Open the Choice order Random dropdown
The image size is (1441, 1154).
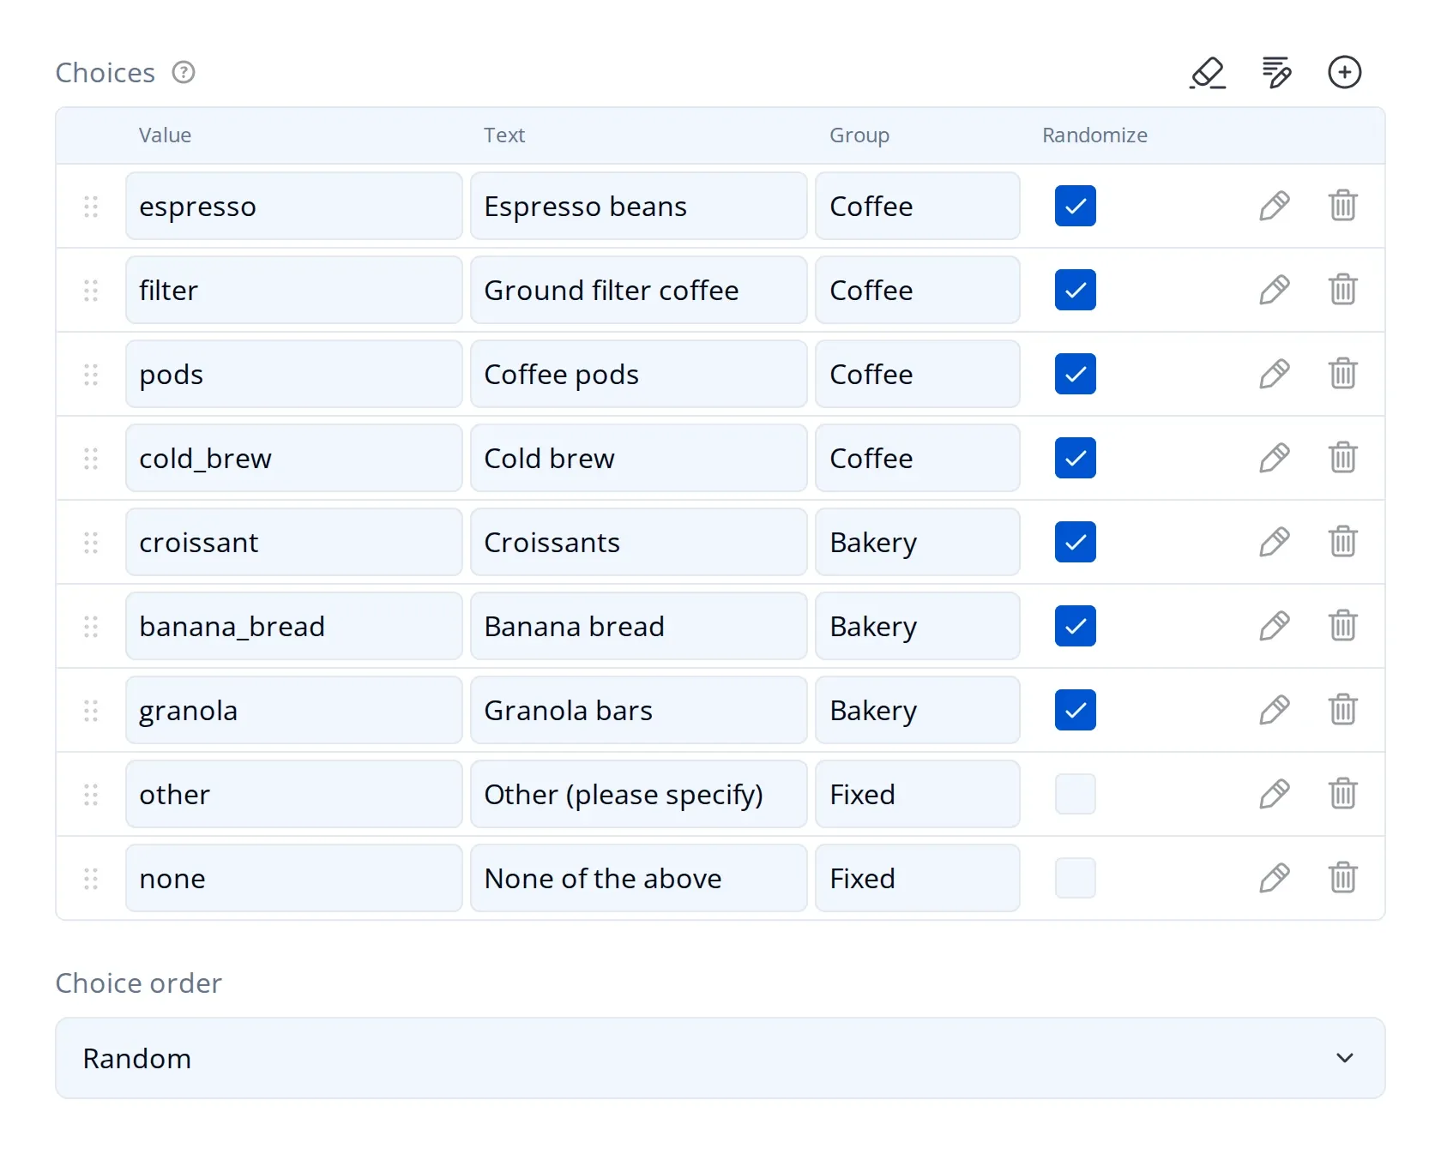click(x=720, y=1058)
